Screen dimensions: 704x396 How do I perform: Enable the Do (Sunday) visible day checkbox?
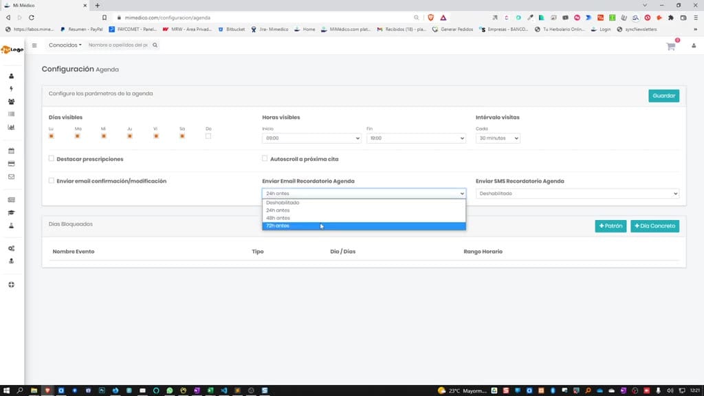pos(208,136)
